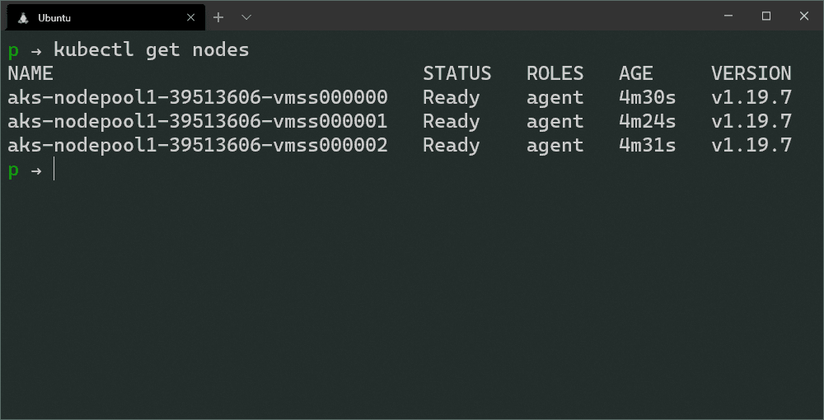Close the Windows Terminal window
The image size is (824, 420).
[x=804, y=16]
